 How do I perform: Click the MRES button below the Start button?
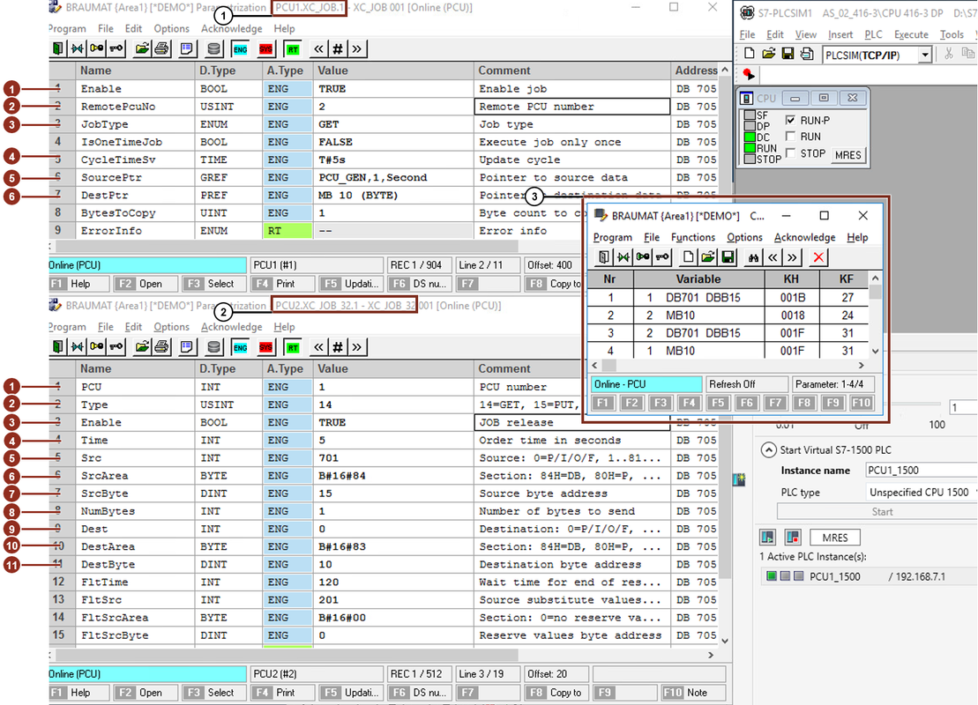coord(834,538)
